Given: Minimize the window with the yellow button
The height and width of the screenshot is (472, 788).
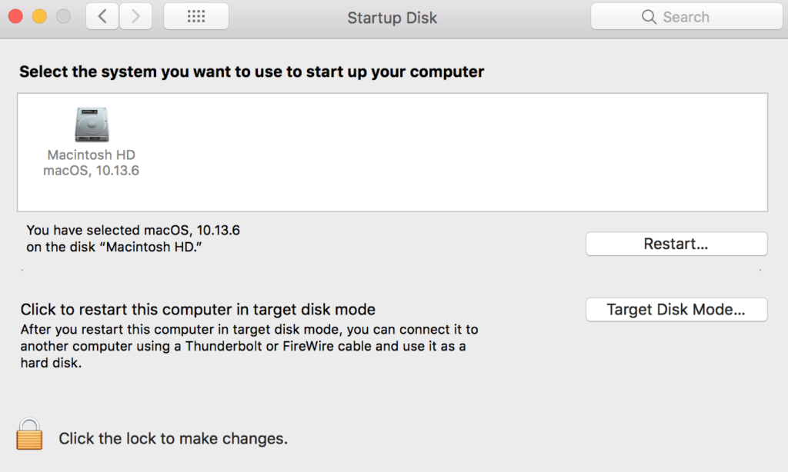Looking at the screenshot, I should click(39, 16).
